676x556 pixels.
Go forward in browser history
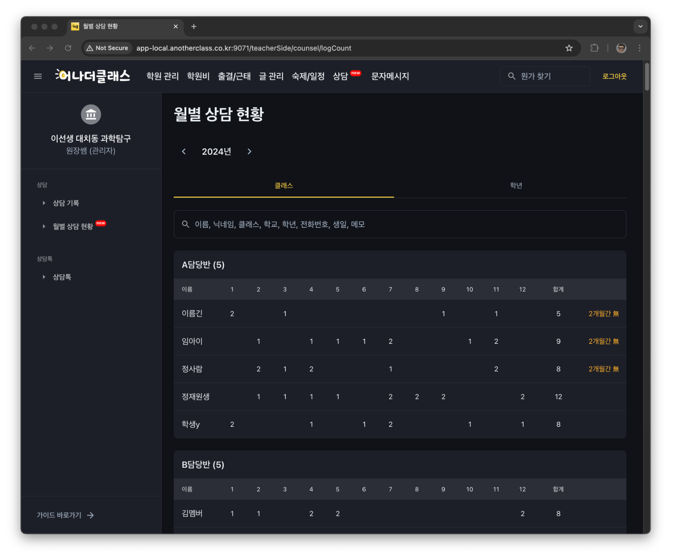coord(50,48)
